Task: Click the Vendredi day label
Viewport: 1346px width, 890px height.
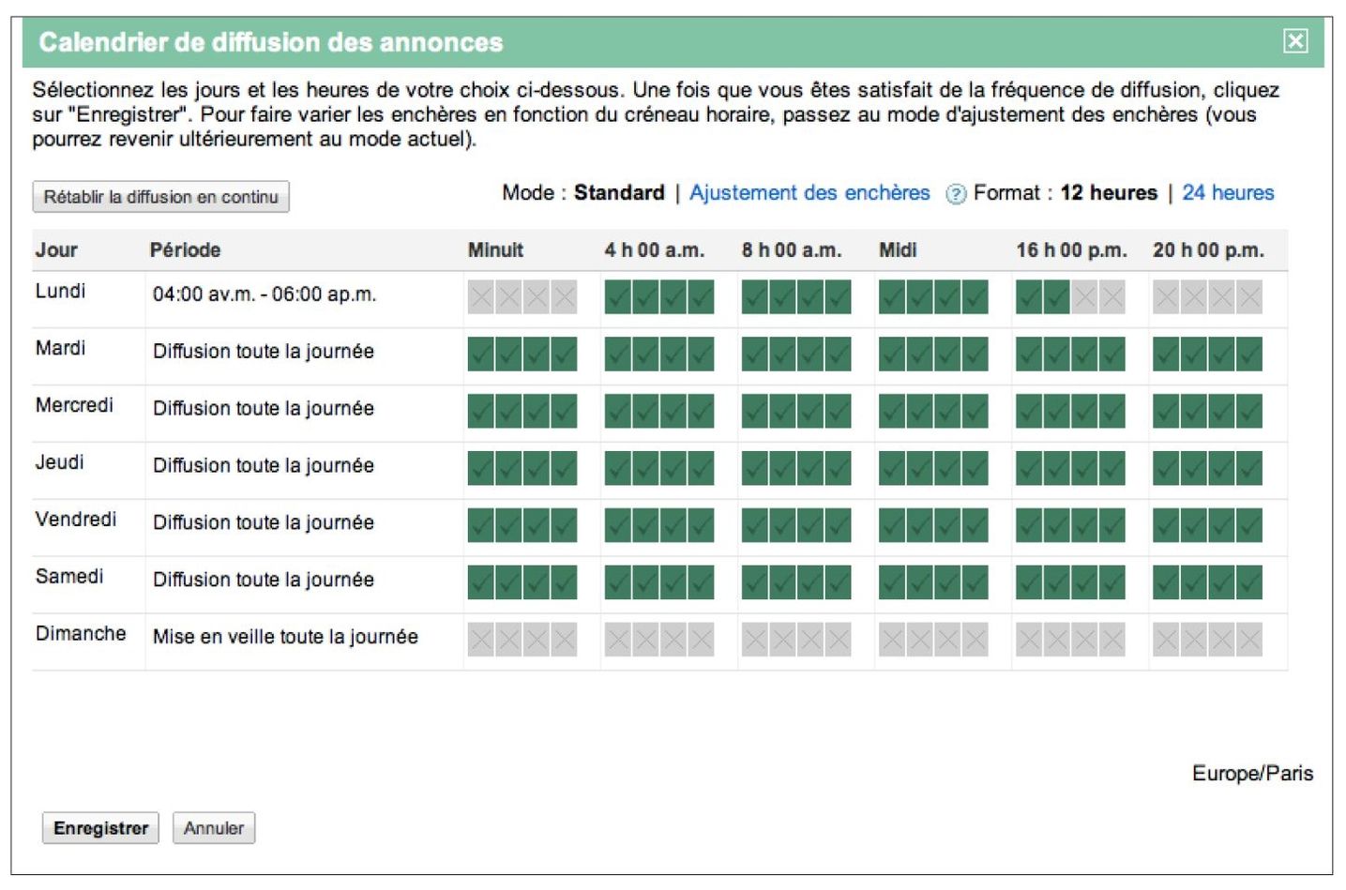Action: [76, 520]
